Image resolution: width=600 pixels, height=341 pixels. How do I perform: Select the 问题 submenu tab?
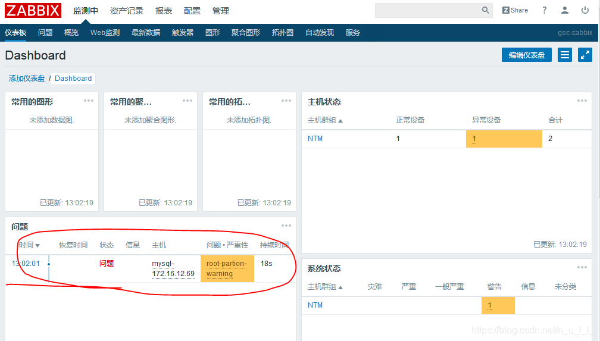[45, 33]
